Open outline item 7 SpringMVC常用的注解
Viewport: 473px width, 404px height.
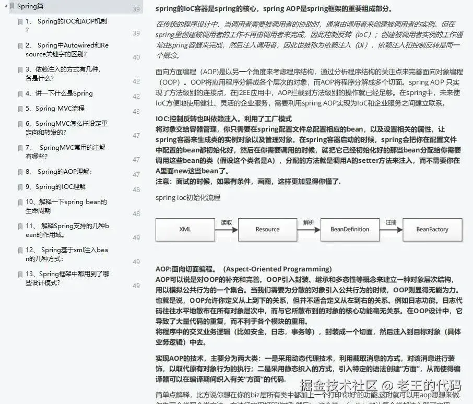(65, 152)
